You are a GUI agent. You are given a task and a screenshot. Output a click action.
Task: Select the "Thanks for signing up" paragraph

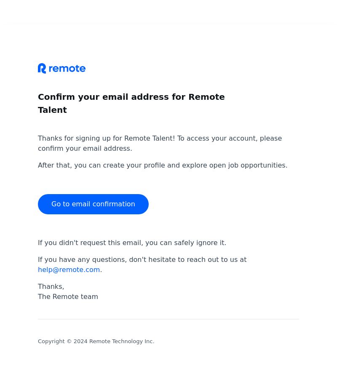[x=160, y=143]
